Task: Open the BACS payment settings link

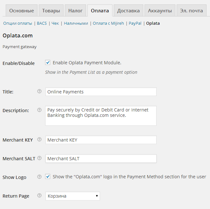Action: (42, 23)
